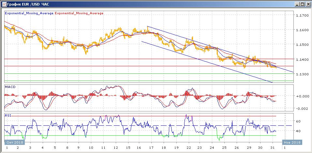The height and width of the screenshot is (153, 312).
Task: Minimize the EUR/USD chart window
Action: (297, 4)
